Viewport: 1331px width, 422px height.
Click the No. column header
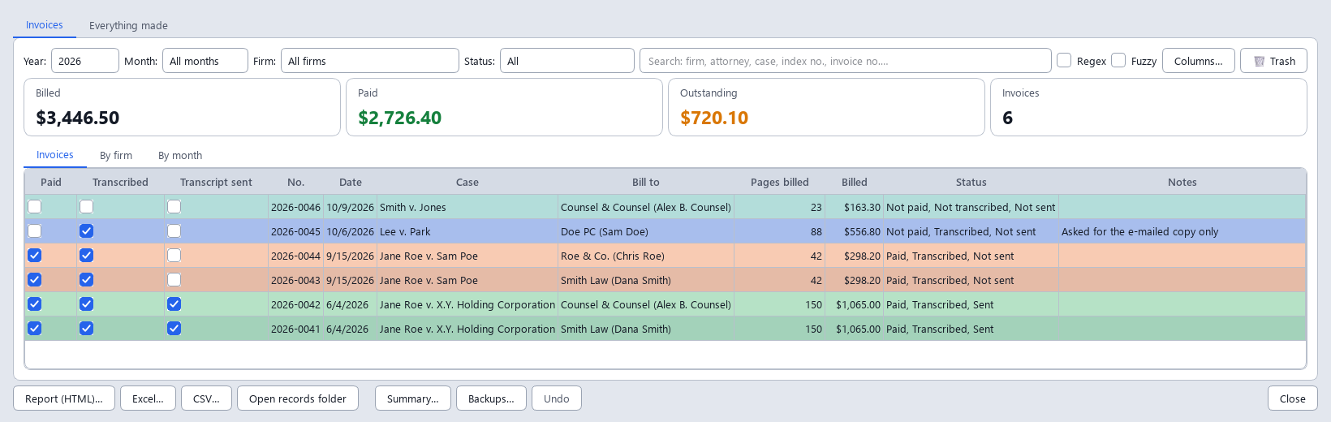point(296,183)
